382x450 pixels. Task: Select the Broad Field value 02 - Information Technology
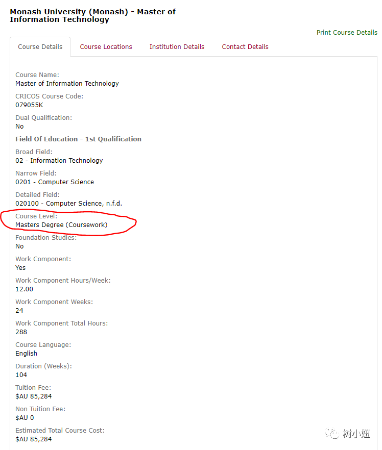coord(59,161)
